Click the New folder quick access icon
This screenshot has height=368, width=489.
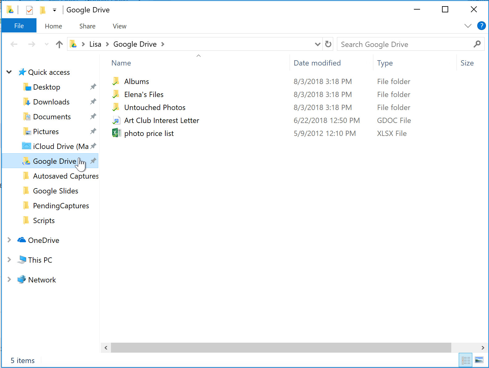pyautogui.click(x=43, y=10)
